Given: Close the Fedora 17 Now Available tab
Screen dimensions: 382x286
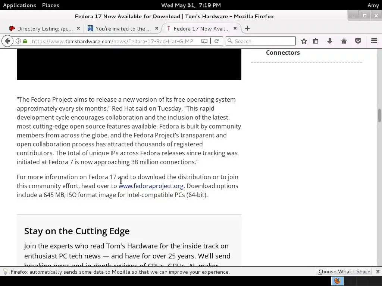Looking at the screenshot, I should (x=235, y=28).
